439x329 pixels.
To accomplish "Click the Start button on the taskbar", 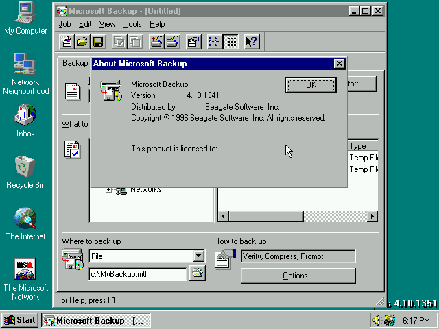I will tap(20, 320).
